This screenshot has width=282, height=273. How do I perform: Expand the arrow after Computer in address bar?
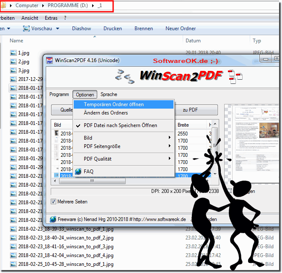tap(43, 5)
